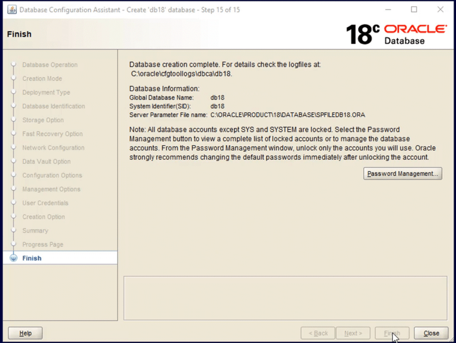Select the Summary step
456x343 pixels.
[x=35, y=230]
